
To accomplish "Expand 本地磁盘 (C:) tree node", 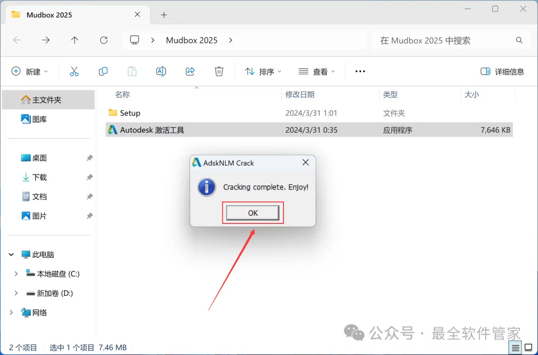I will click(16, 274).
